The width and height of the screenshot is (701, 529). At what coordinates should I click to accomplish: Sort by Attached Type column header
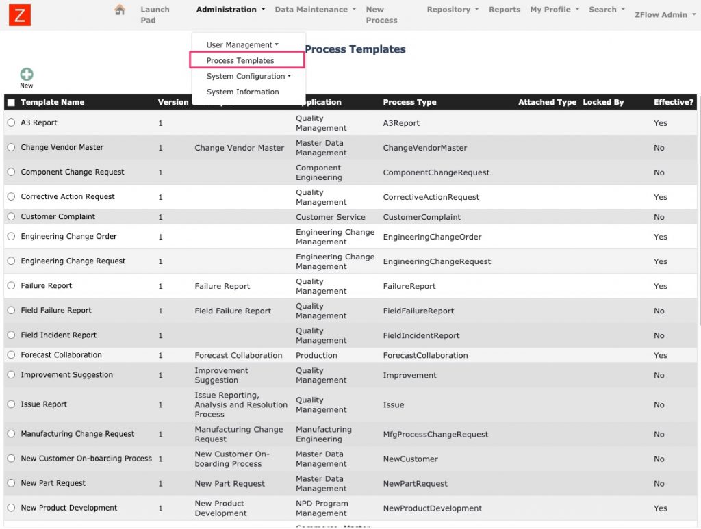pyautogui.click(x=547, y=103)
